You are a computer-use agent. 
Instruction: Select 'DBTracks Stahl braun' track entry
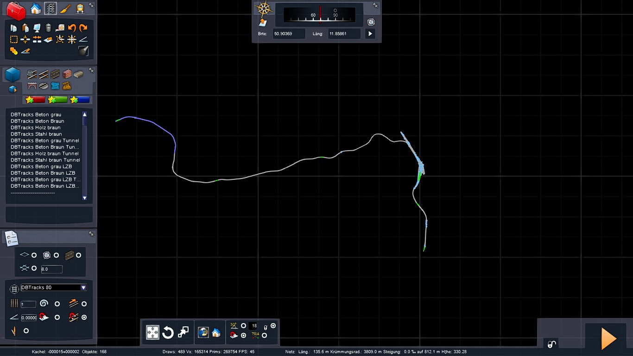pyautogui.click(x=36, y=134)
